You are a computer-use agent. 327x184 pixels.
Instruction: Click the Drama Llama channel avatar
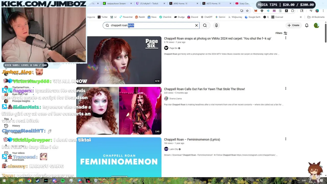166,98
